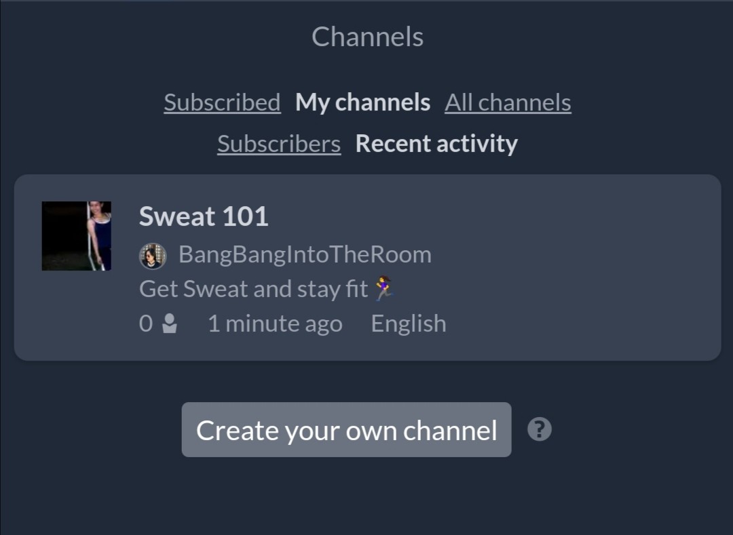Sort channels by Subscribers
Screen dimensions: 733x535
[x=279, y=143]
